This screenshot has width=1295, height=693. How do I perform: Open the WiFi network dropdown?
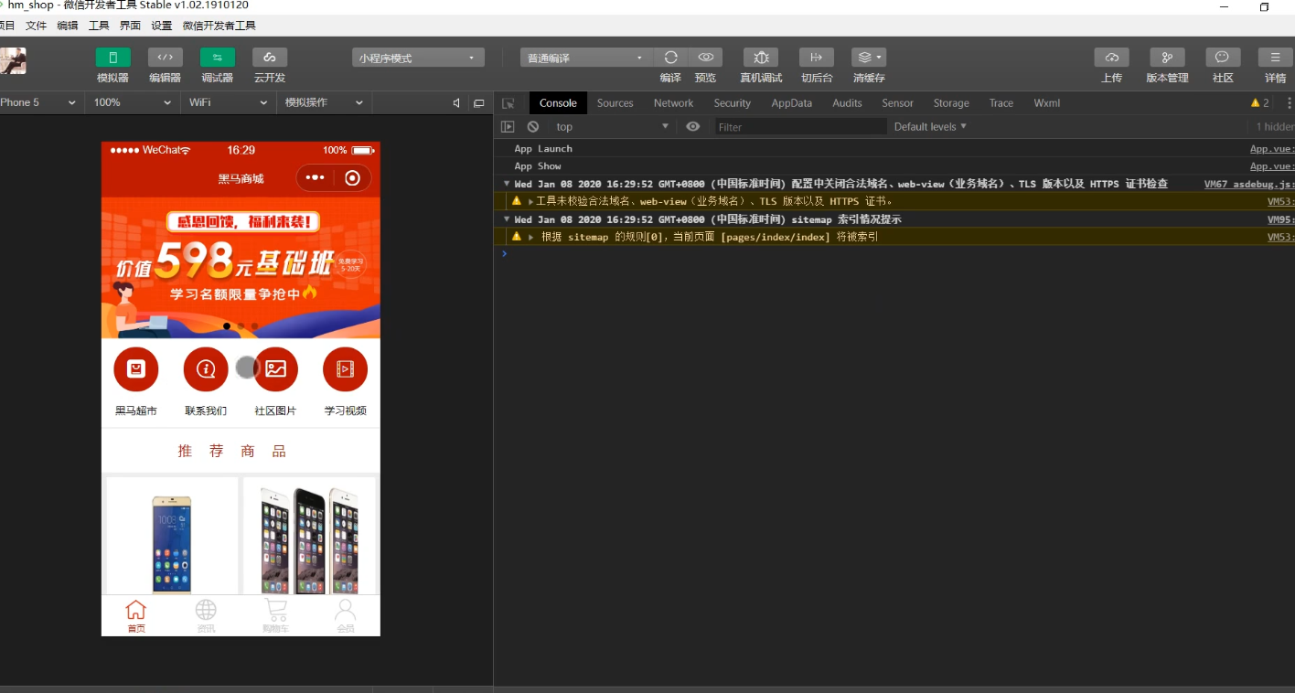click(x=228, y=102)
